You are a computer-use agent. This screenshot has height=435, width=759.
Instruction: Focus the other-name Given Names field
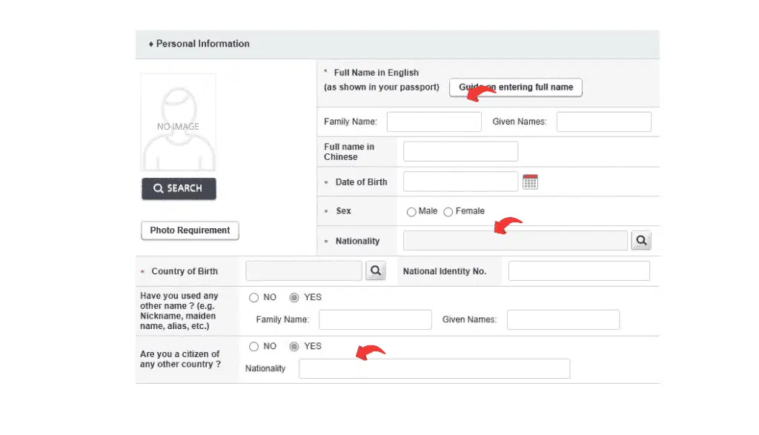pyautogui.click(x=563, y=320)
